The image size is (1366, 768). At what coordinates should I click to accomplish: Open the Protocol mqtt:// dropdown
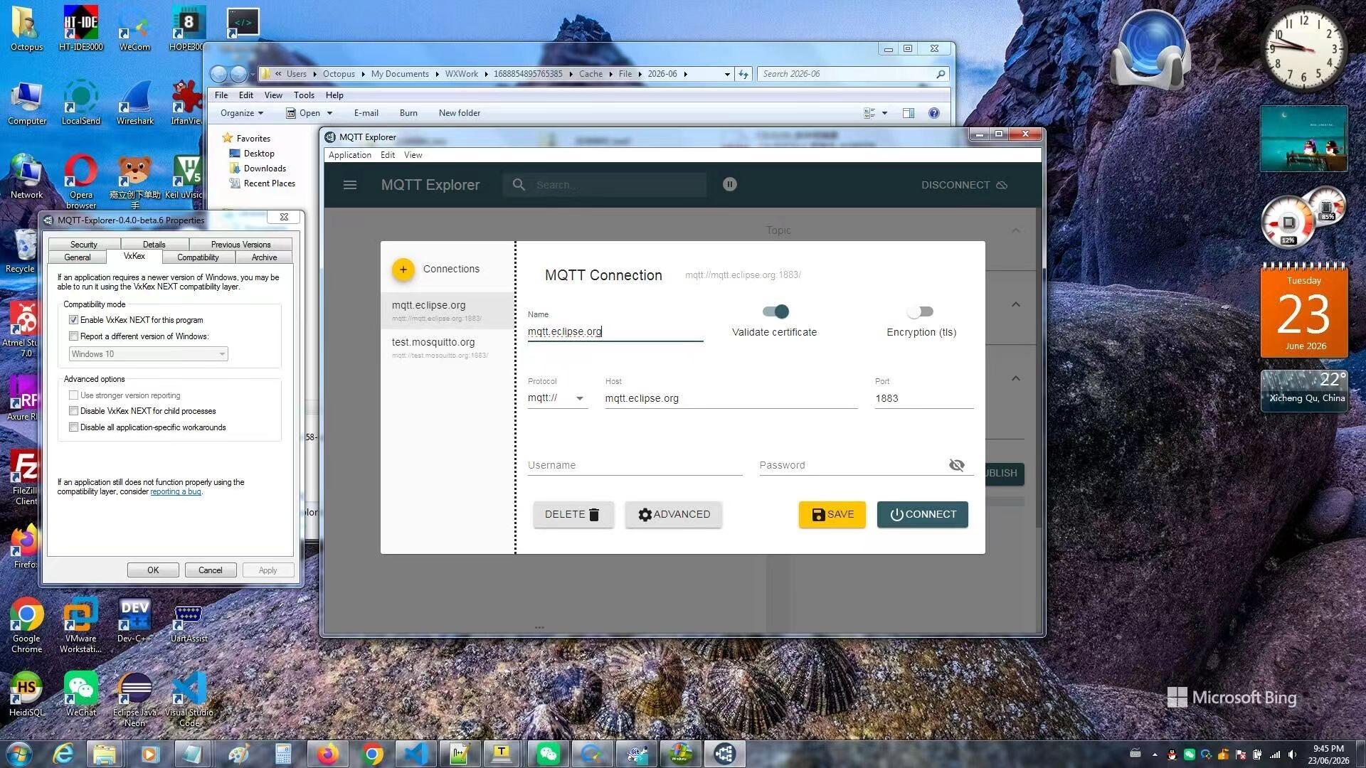tap(557, 398)
